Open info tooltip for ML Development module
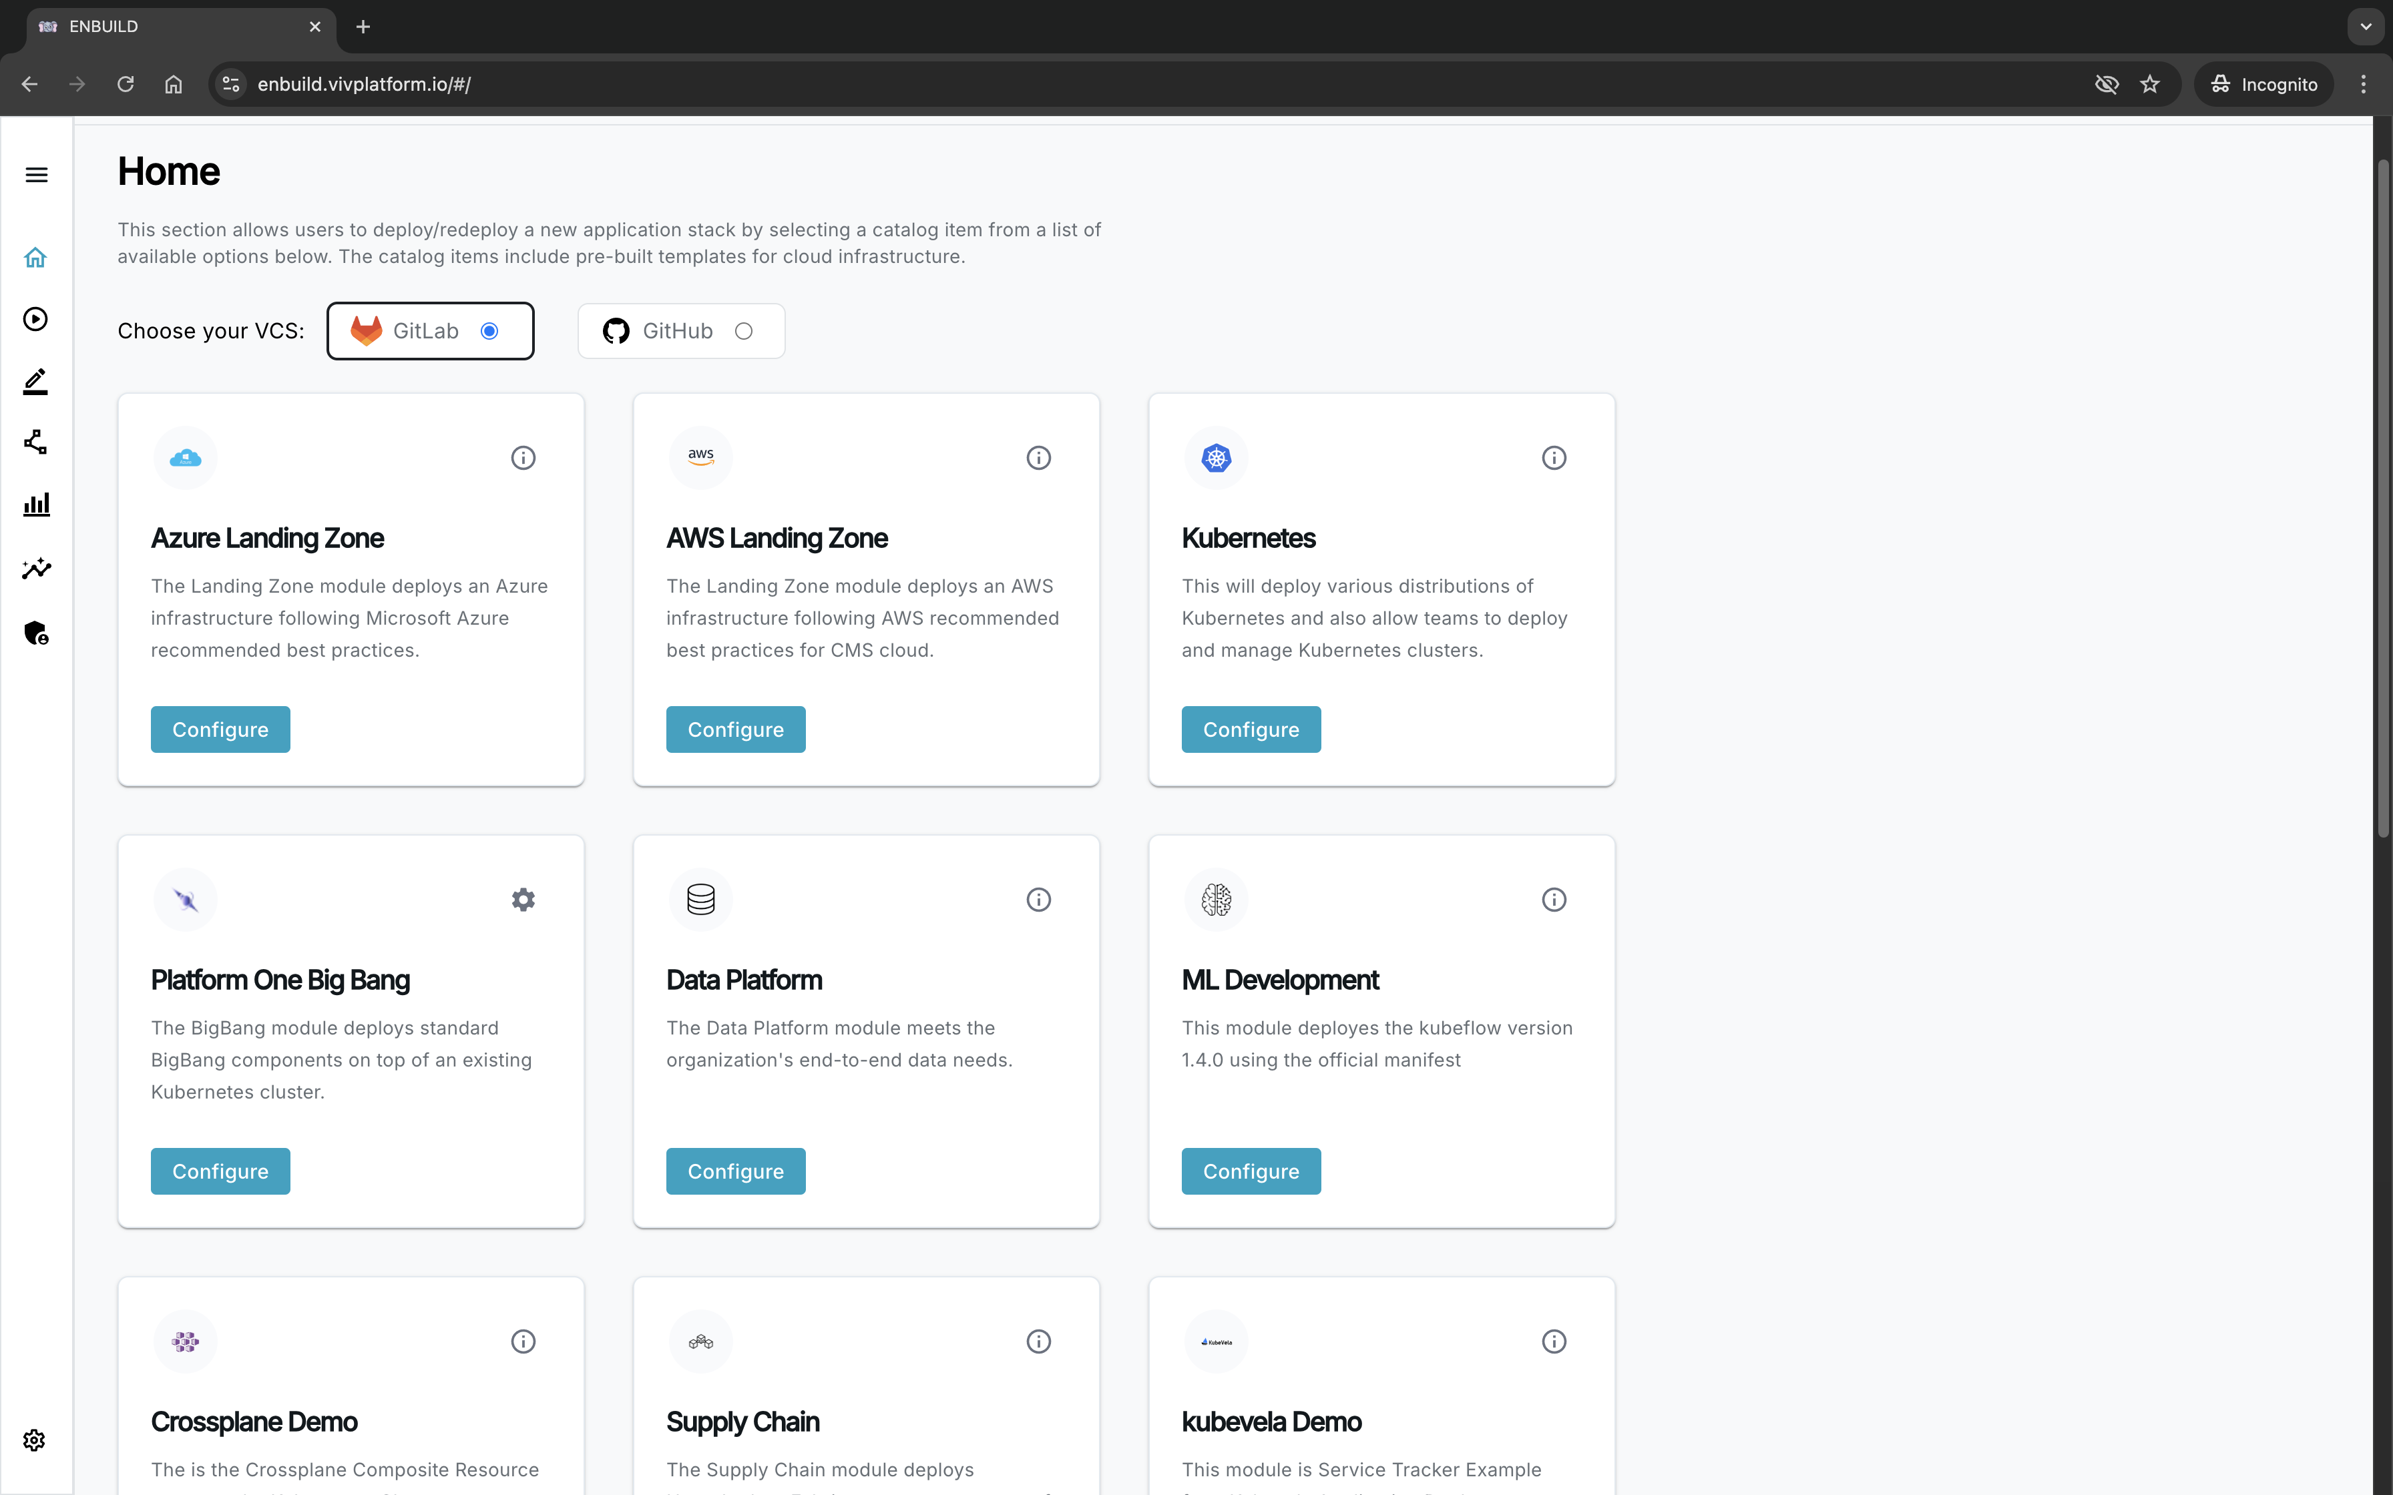This screenshot has height=1495, width=2393. (1554, 899)
